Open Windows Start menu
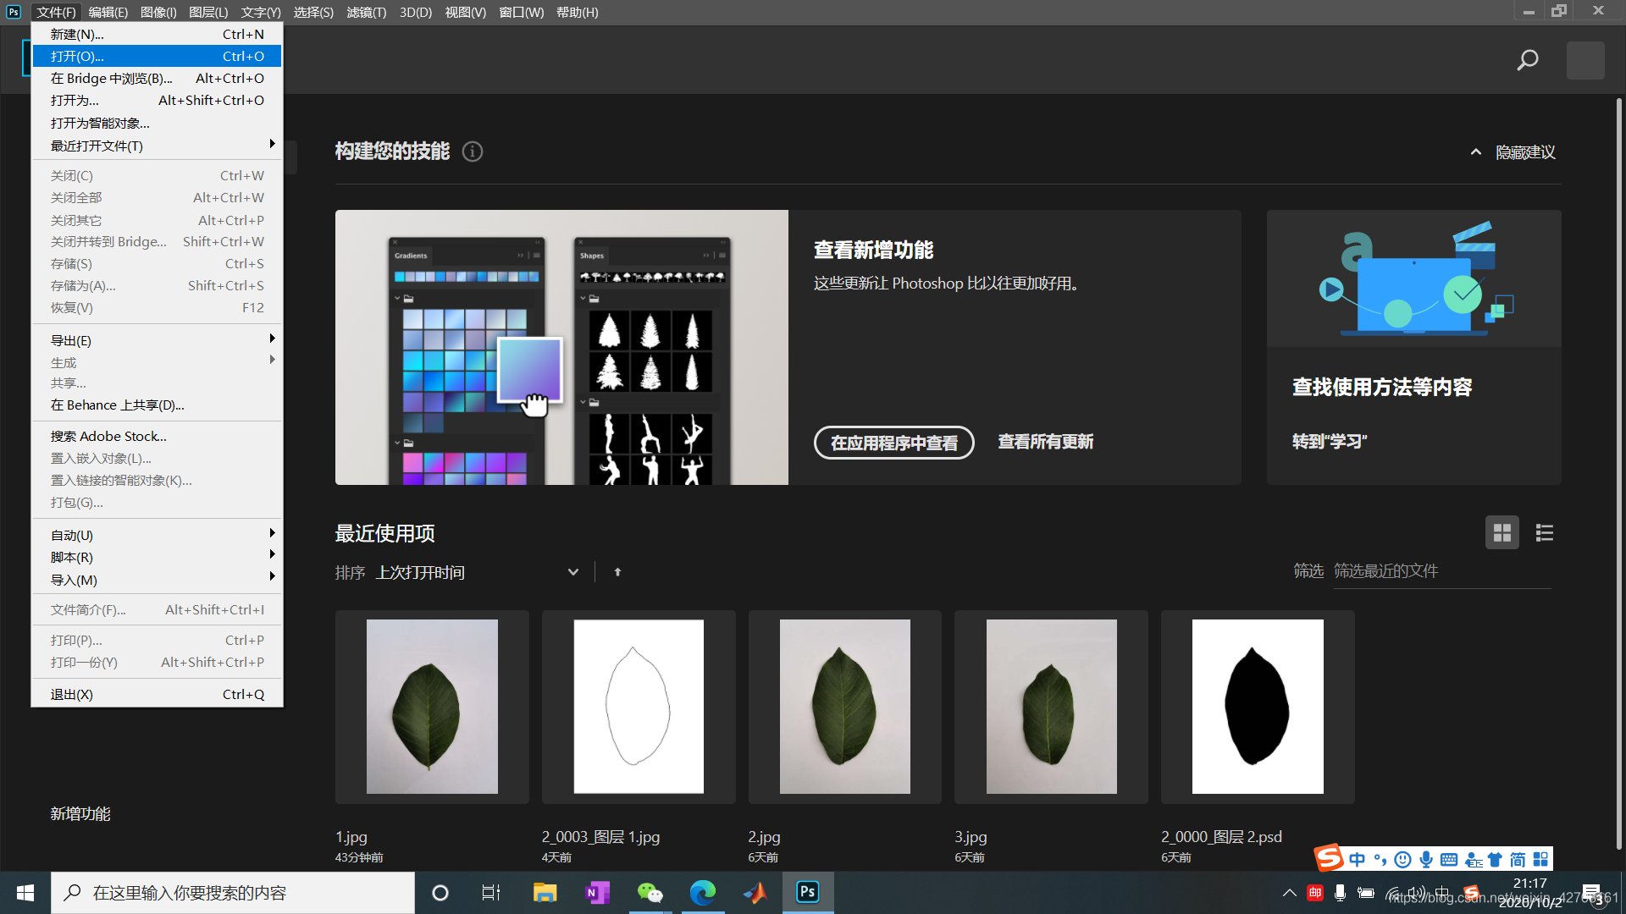 pyautogui.click(x=25, y=893)
